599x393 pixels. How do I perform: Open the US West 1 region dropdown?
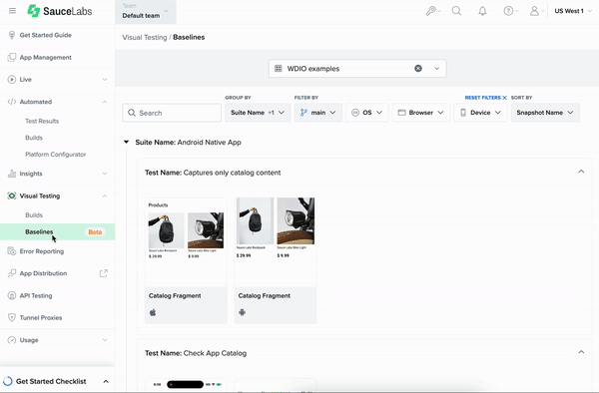pyautogui.click(x=573, y=11)
